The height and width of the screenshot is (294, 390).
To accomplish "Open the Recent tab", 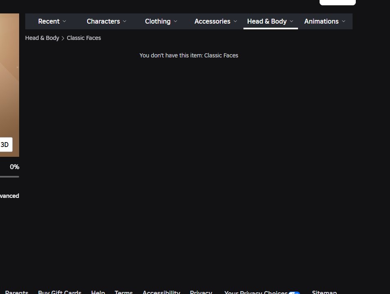I will (52, 22).
